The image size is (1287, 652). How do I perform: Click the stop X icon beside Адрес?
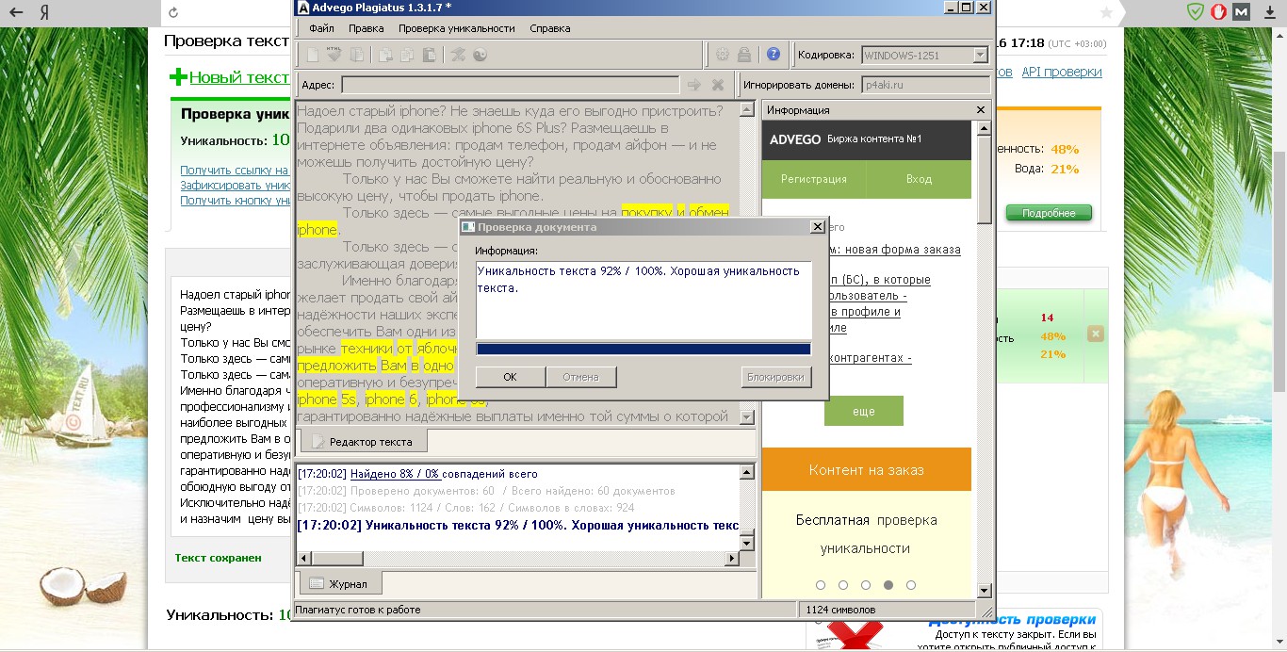(718, 85)
